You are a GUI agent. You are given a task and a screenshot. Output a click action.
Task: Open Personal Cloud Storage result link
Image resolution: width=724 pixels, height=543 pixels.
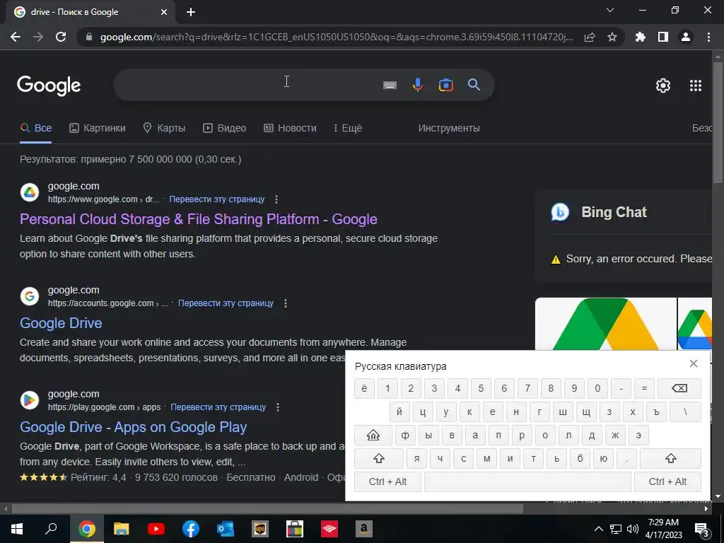[x=199, y=219]
